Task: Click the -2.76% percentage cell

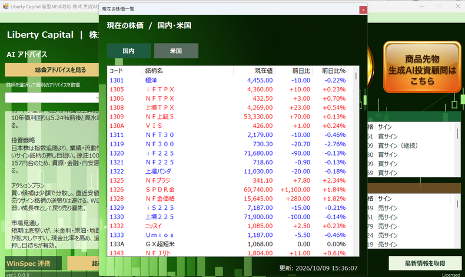Action: coord(335,144)
